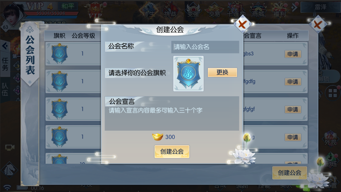Close the 创建公会 dialog with its X

coord(242,25)
